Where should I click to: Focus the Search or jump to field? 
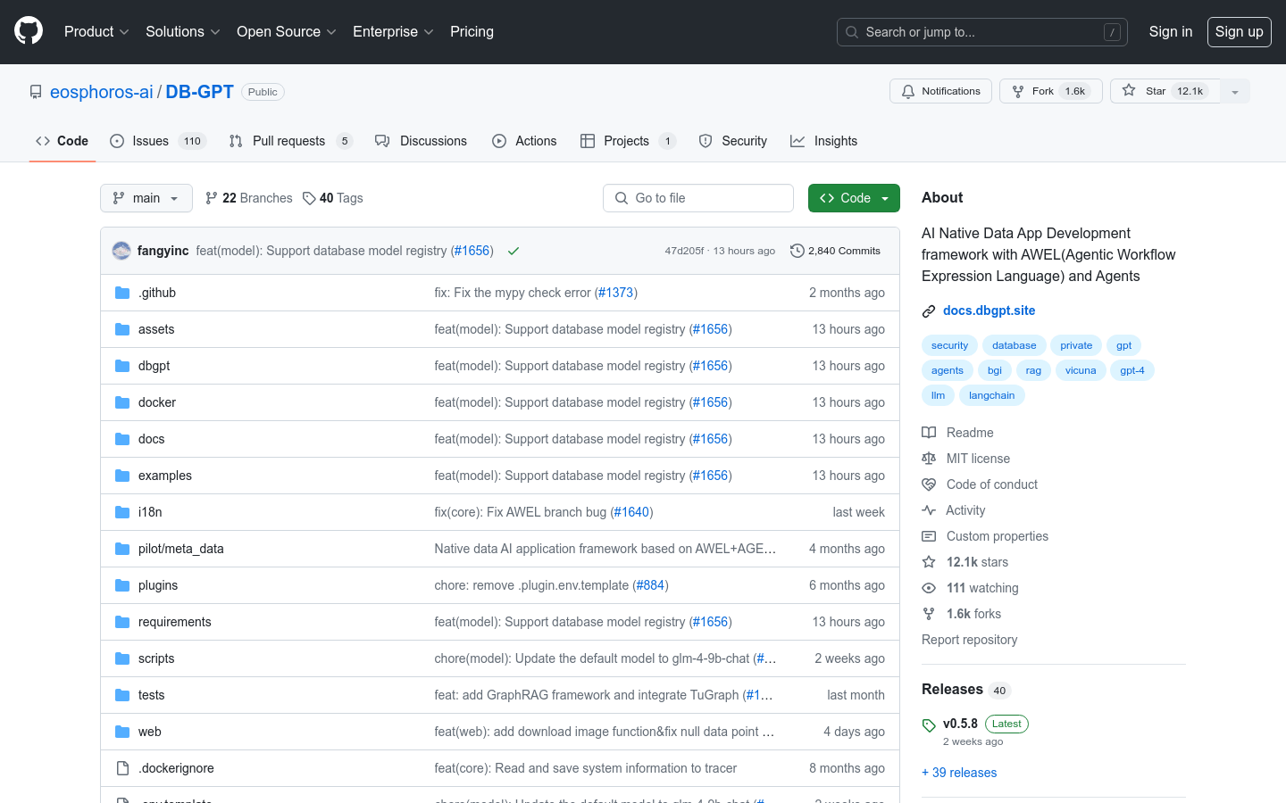pyautogui.click(x=982, y=32)
